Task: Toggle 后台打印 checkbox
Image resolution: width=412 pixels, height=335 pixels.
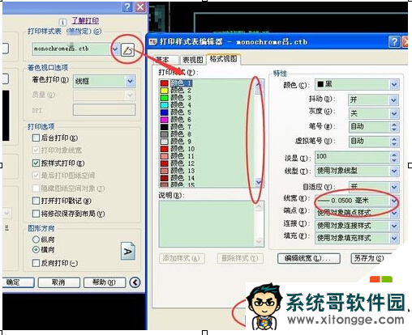Action: pyautogui.click(x=36, y=138)
